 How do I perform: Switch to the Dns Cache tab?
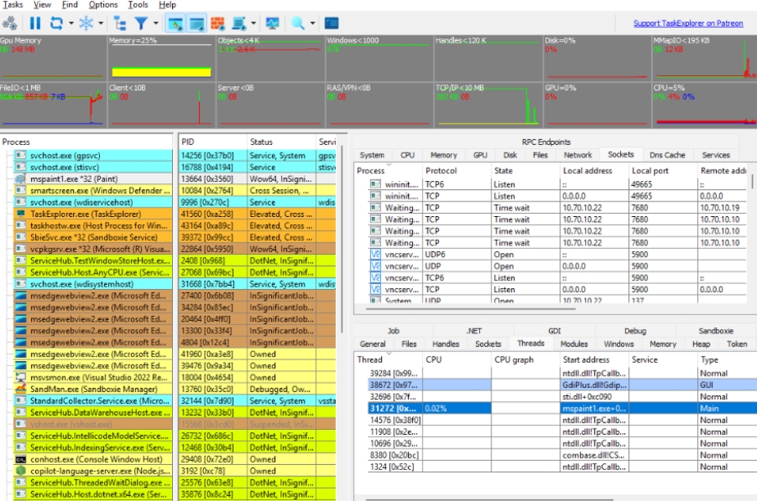pos(667,155)
